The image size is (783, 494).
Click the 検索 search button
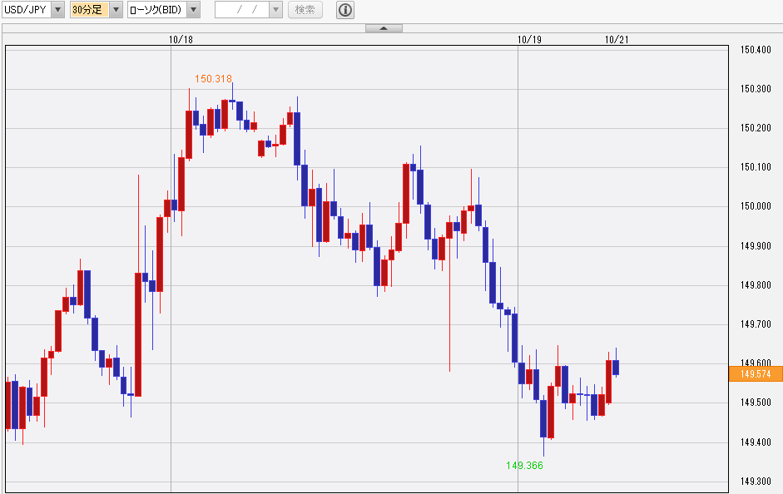click(x=305, y=9)
